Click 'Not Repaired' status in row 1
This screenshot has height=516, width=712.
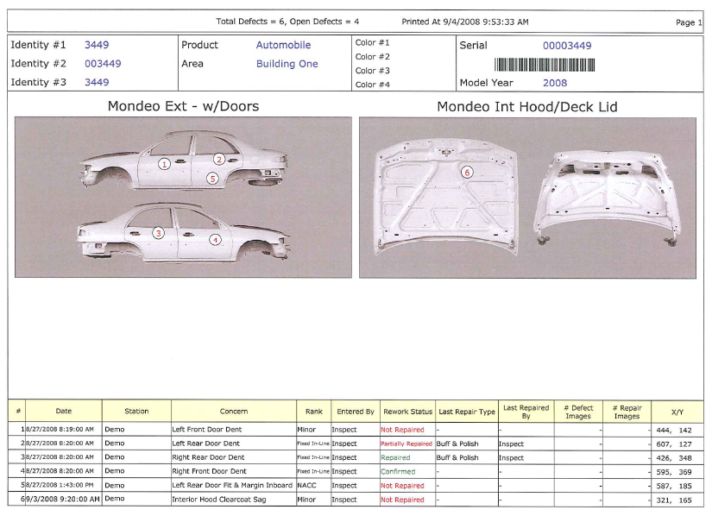pyautogui.click(x=402, y=430)
